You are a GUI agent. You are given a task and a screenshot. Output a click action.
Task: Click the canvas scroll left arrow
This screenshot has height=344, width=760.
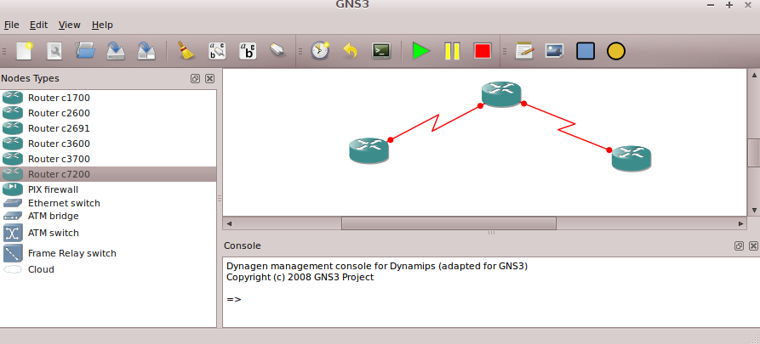tap(229, 223)
